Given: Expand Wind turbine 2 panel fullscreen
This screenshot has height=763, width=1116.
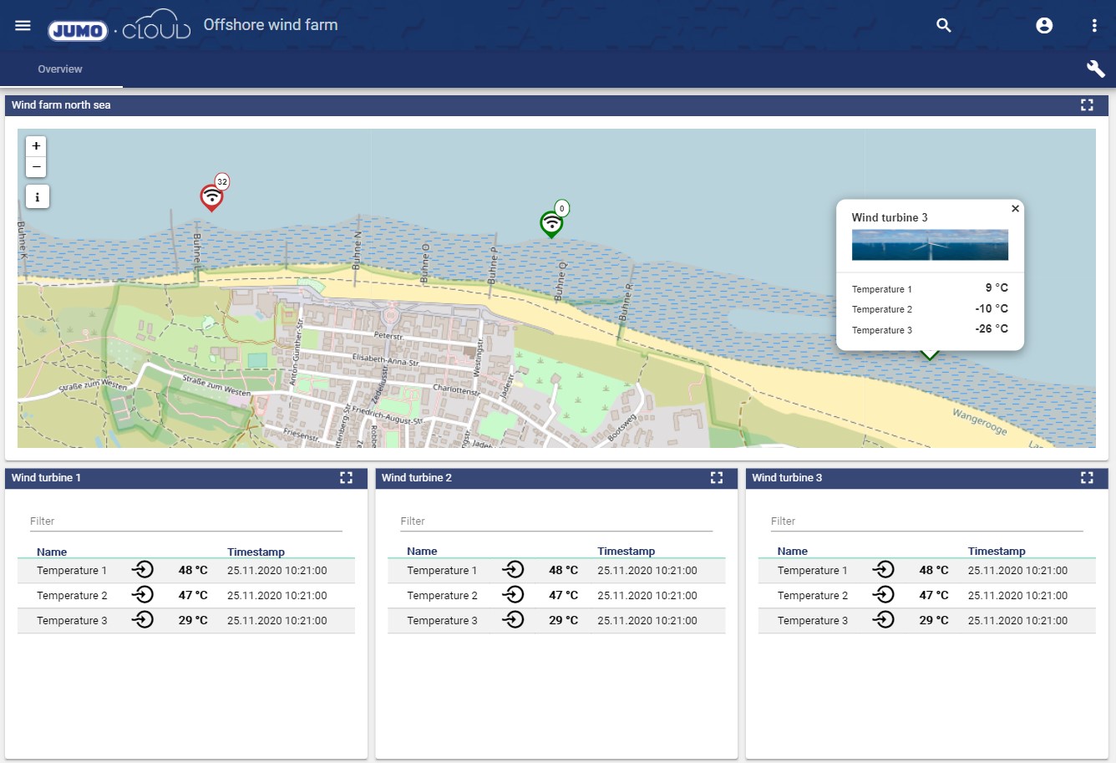Looking at the screenshot, I should (717, 477).
